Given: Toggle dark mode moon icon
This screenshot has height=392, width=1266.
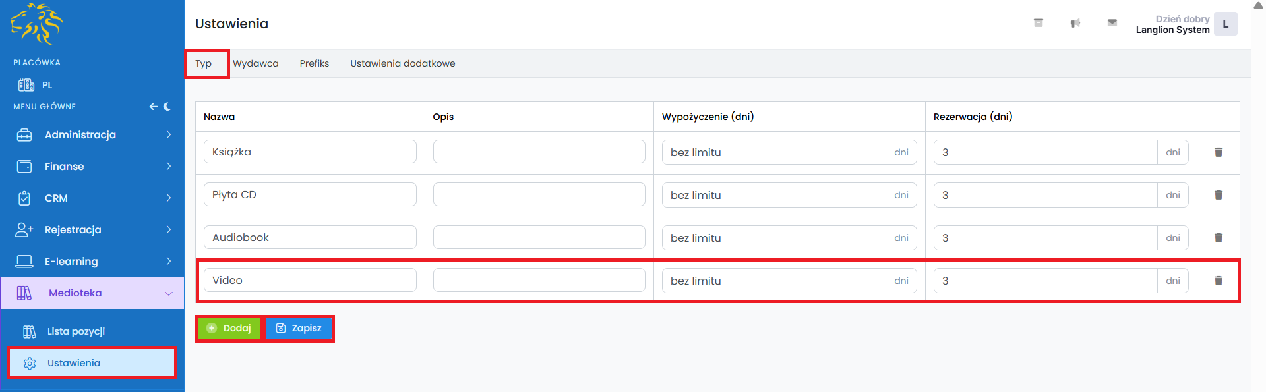Looking at the screenshot, I should pos(167,107).
